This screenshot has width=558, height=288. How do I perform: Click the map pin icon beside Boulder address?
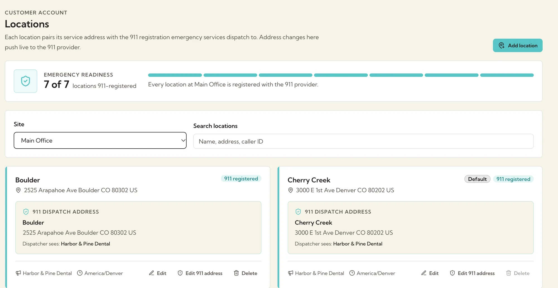[x=18, y=190]
